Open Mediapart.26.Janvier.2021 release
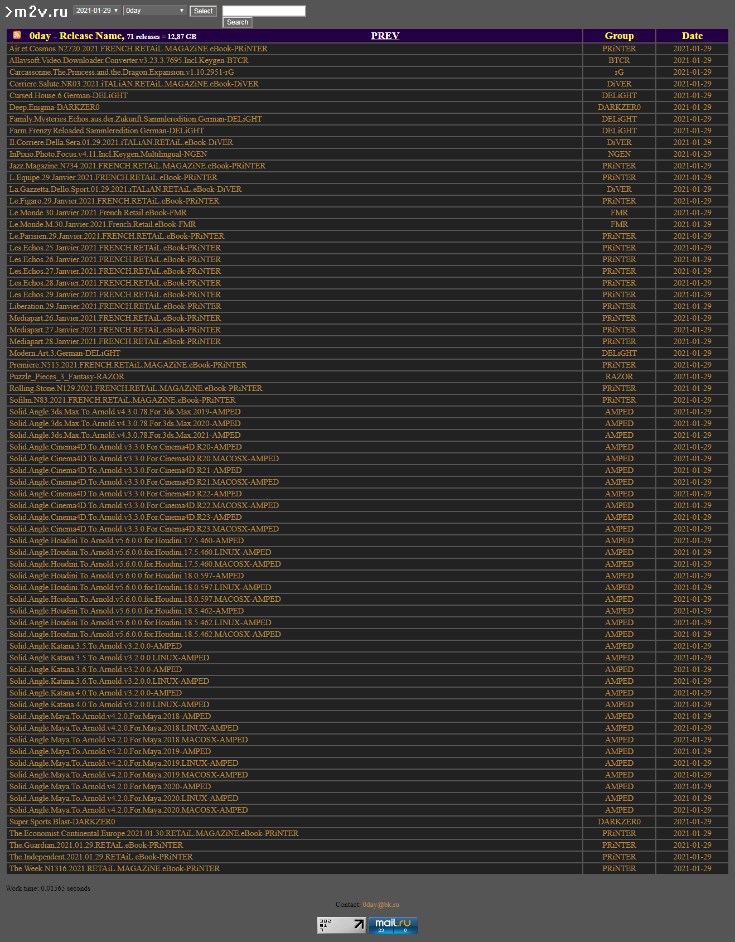 115,318
